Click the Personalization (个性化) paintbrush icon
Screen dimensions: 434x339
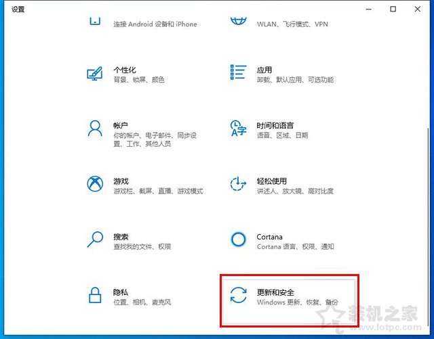click(95, 73)
